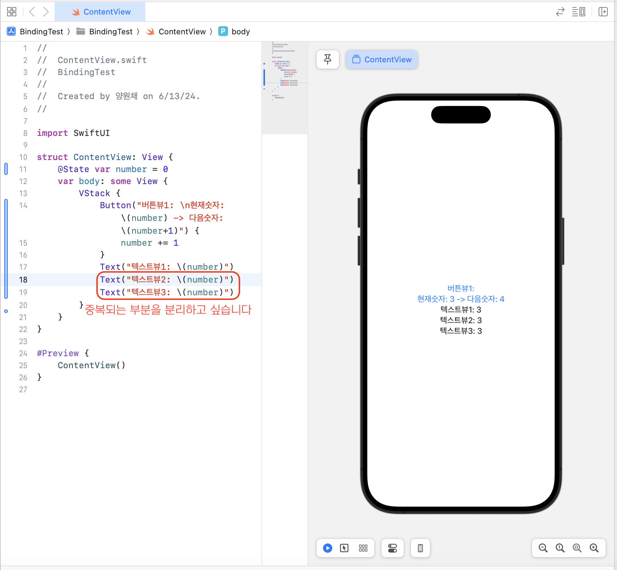Click the Text 텍스트뷰2 code line

coord(166,280)
